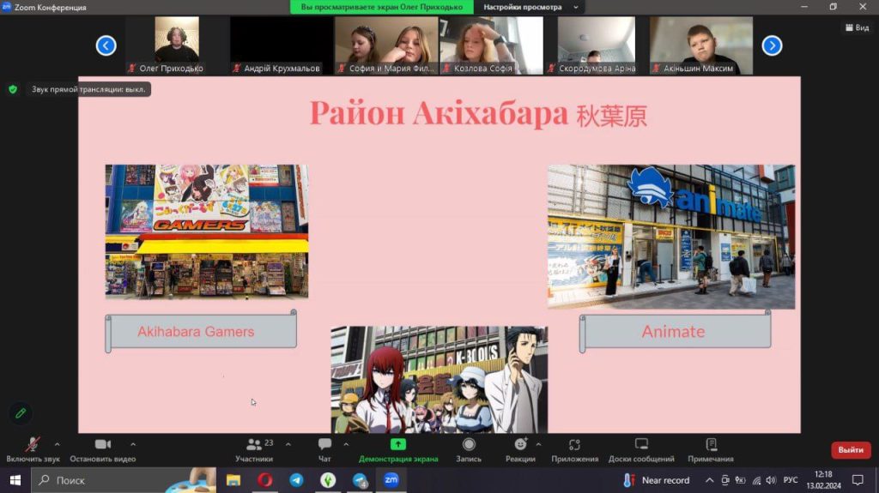Switch РУС input language indicator

[791, 480]
